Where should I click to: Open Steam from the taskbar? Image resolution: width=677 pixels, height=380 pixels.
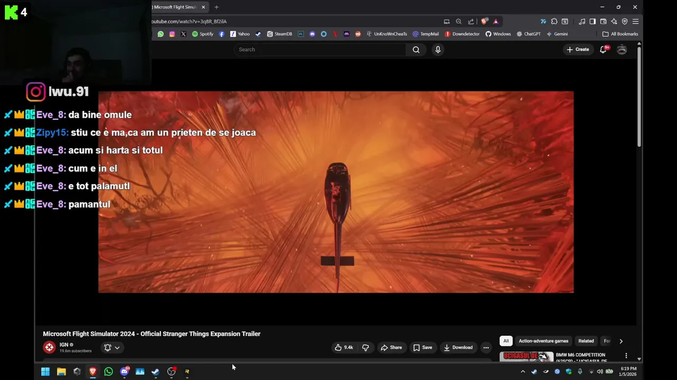(155, 372)
